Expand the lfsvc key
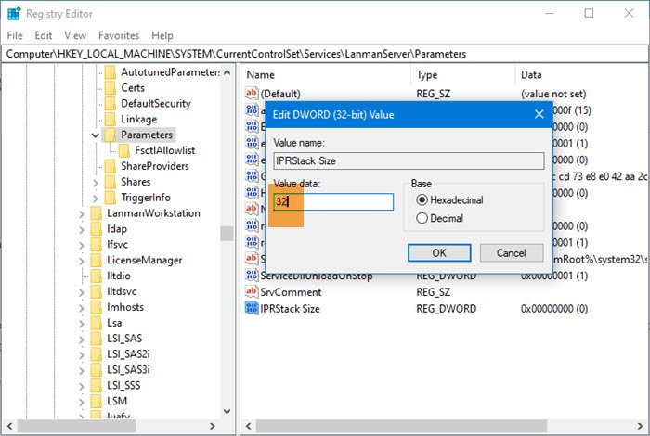This screenshot has height=436, width=650. click(x=82, y=246)
